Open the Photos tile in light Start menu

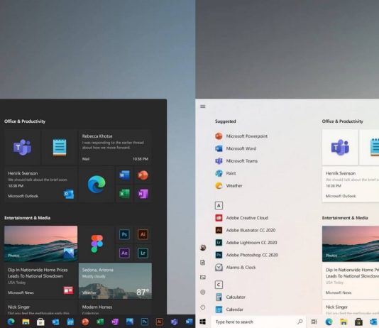351,244
